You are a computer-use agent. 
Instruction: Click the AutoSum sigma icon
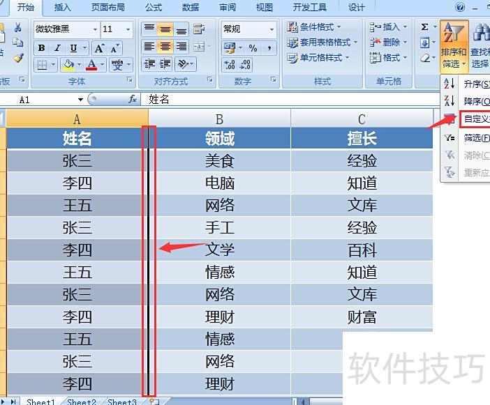424,27
